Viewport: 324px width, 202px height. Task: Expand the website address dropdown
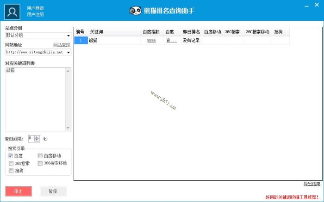[x=69, y=52]
